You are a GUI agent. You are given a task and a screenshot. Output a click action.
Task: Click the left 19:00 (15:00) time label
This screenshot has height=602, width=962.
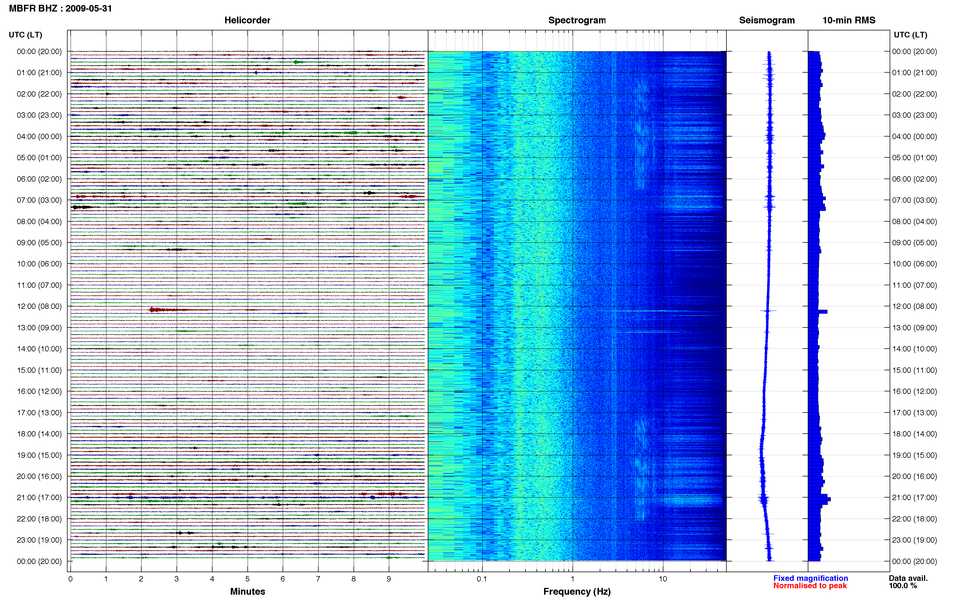coord(39,455)
